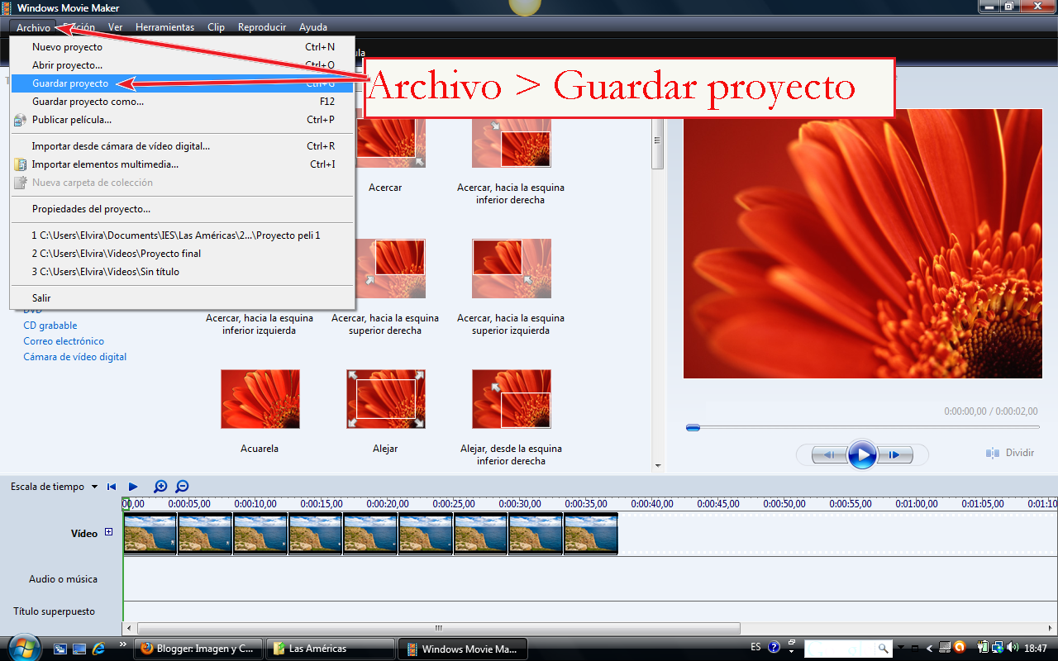Click the Publicar película film icon
This screenshot has width=1058, height=661.
tap(21, 120)
